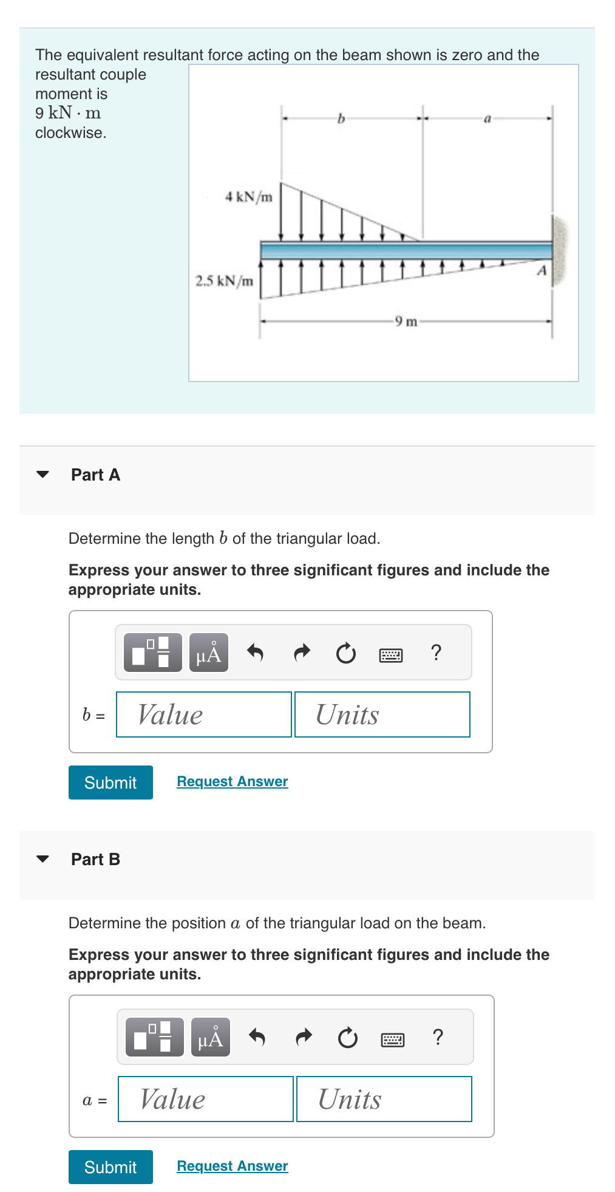Collapse the Part A section
Image resolution: width=615 pixels, height=1192 pixels.
pos(43,476)
